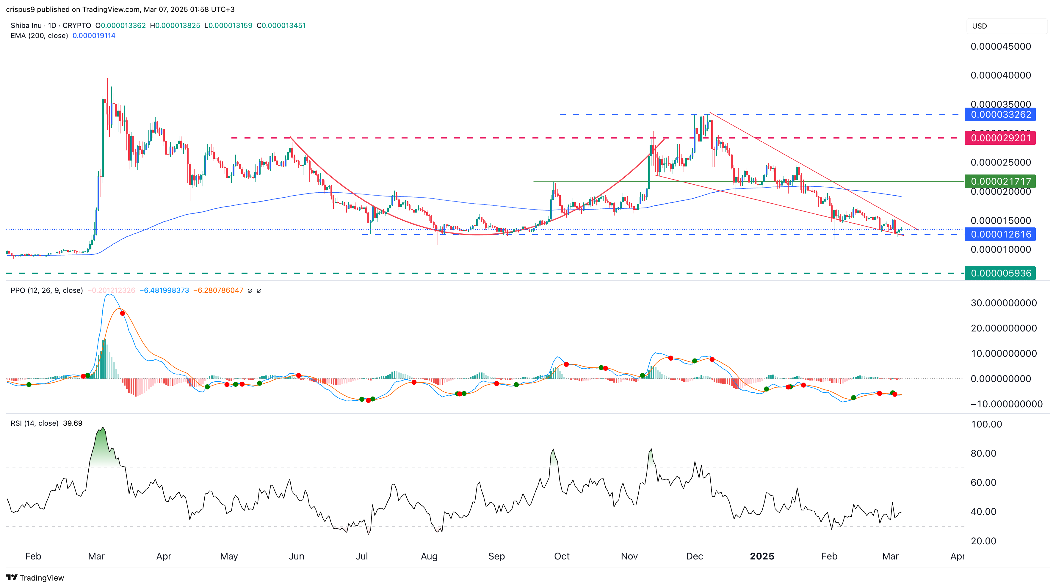Click the May label on time axis
This screenshot has width=1056, height=588.
tap(229, 556)
